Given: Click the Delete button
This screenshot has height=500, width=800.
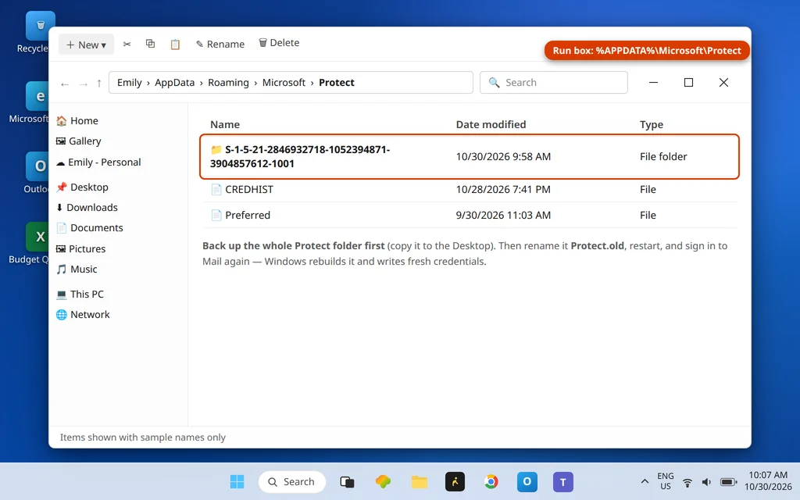Looking at the screenshot, I should point(279,43).
